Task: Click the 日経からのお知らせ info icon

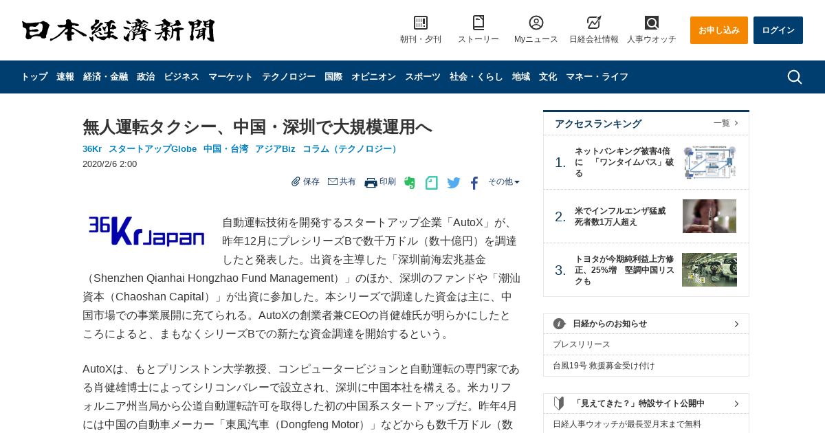Action: pos(559,324)
